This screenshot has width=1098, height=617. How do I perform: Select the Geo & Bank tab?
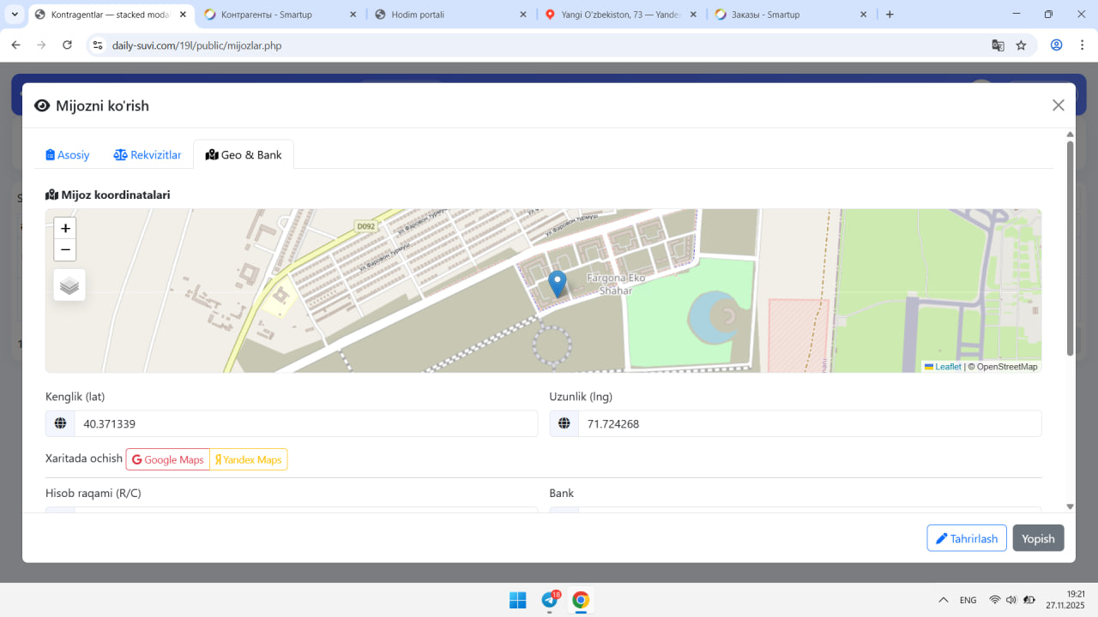244,155
